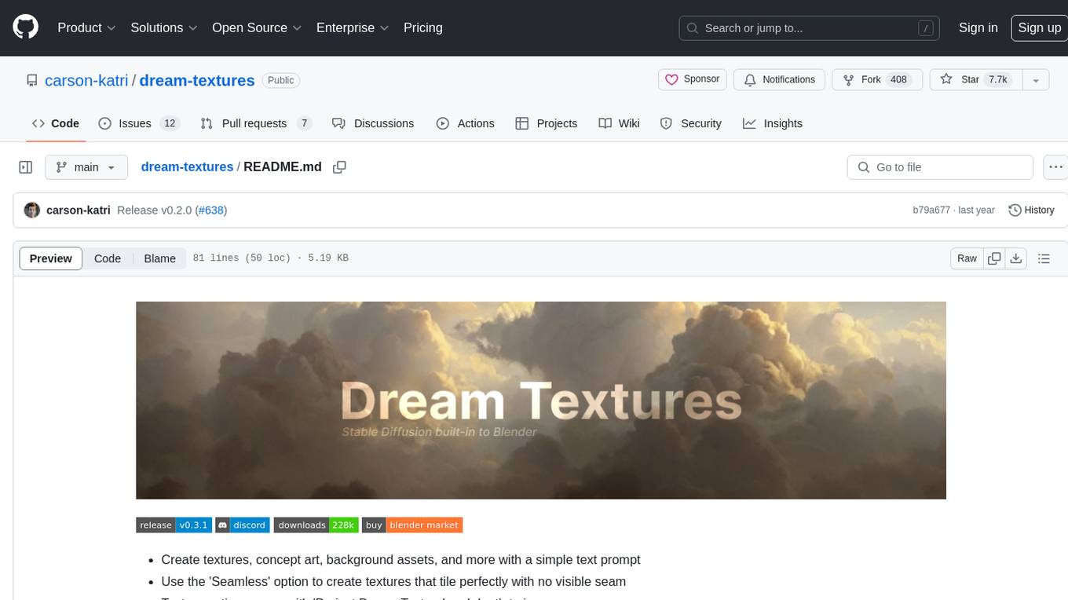This screenshot has height=600, width=1068.
Task: Open the Wiki tab
Action: 620,123
